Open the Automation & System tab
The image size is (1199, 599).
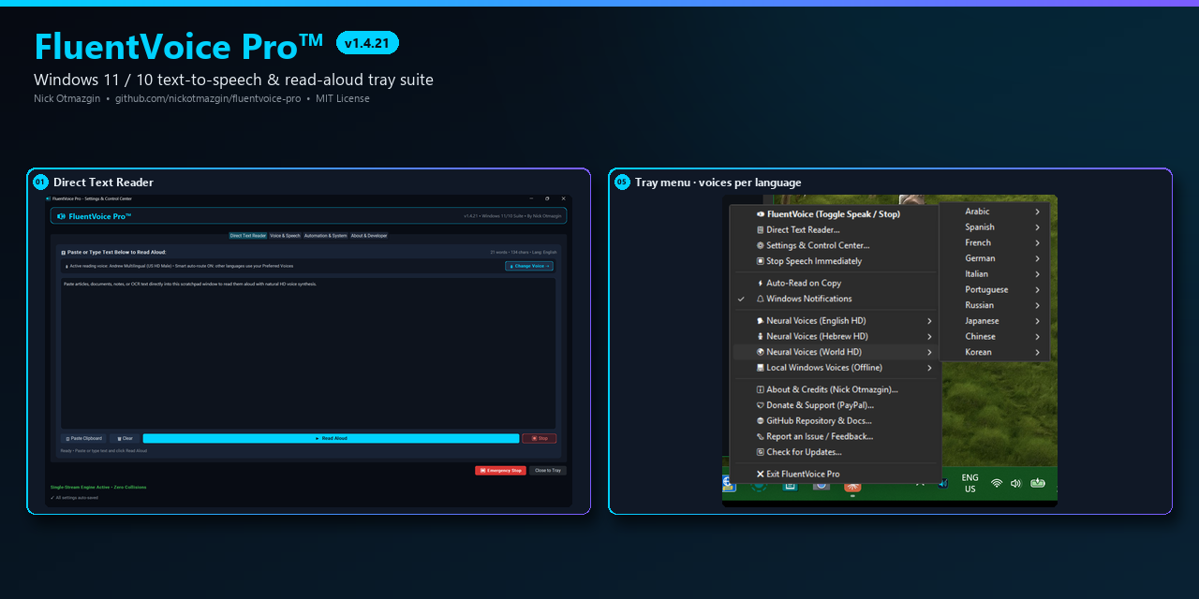(325, 236)
